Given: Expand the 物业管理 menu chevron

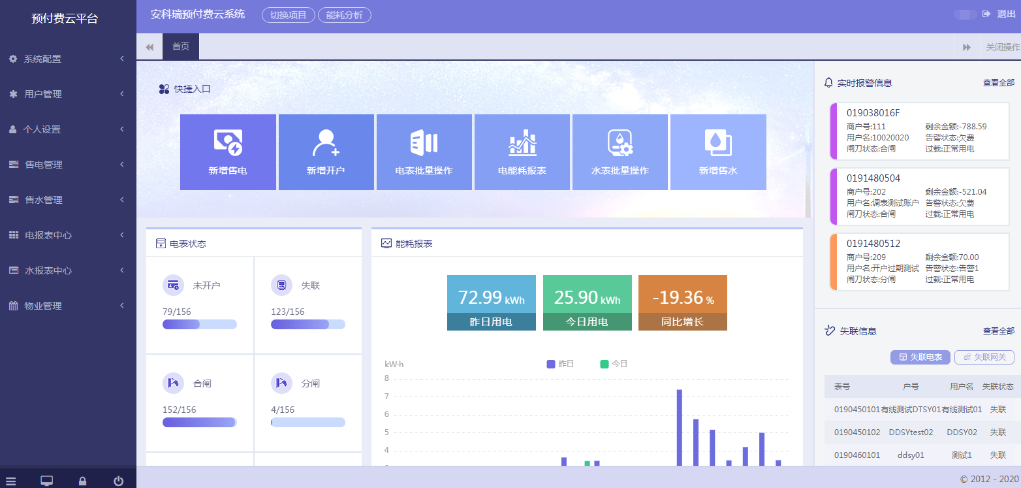Looking at the screenshot, I should tap(122, 306).
